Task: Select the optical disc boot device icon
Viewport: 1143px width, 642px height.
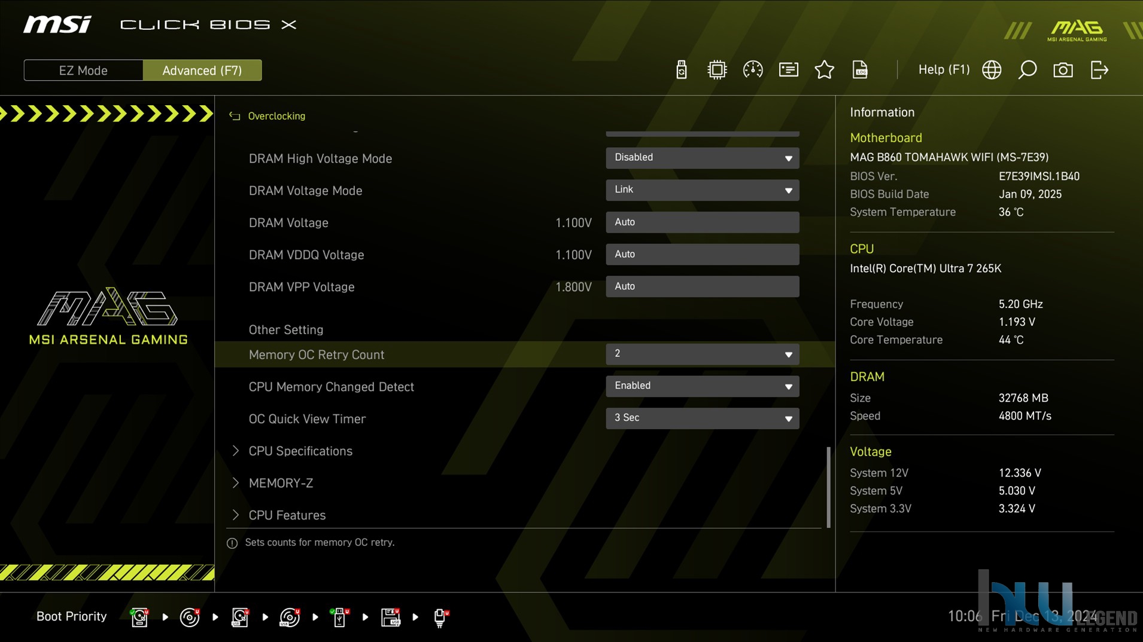Action: 190,617
